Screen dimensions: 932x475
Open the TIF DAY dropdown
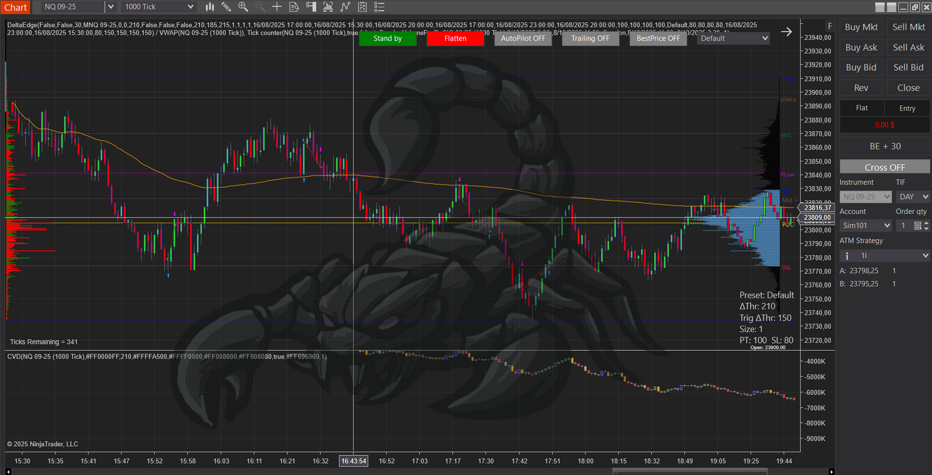[x=913, y=197]
